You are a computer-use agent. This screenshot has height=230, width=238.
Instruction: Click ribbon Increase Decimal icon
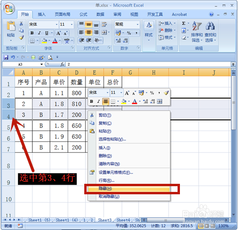(119, 40)
